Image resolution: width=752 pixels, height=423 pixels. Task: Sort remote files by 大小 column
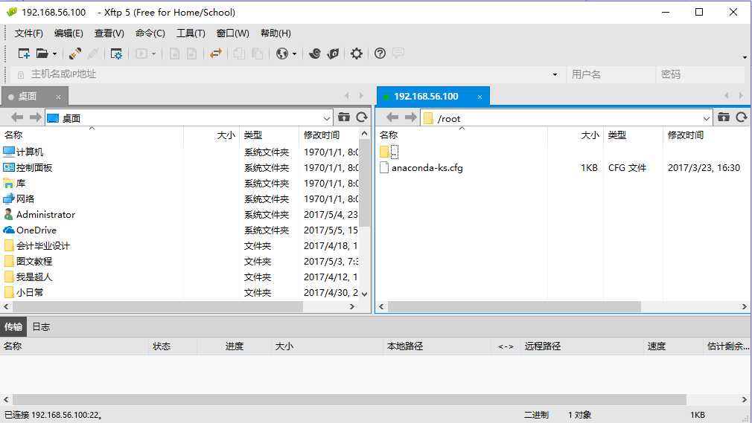pos(576,135)
